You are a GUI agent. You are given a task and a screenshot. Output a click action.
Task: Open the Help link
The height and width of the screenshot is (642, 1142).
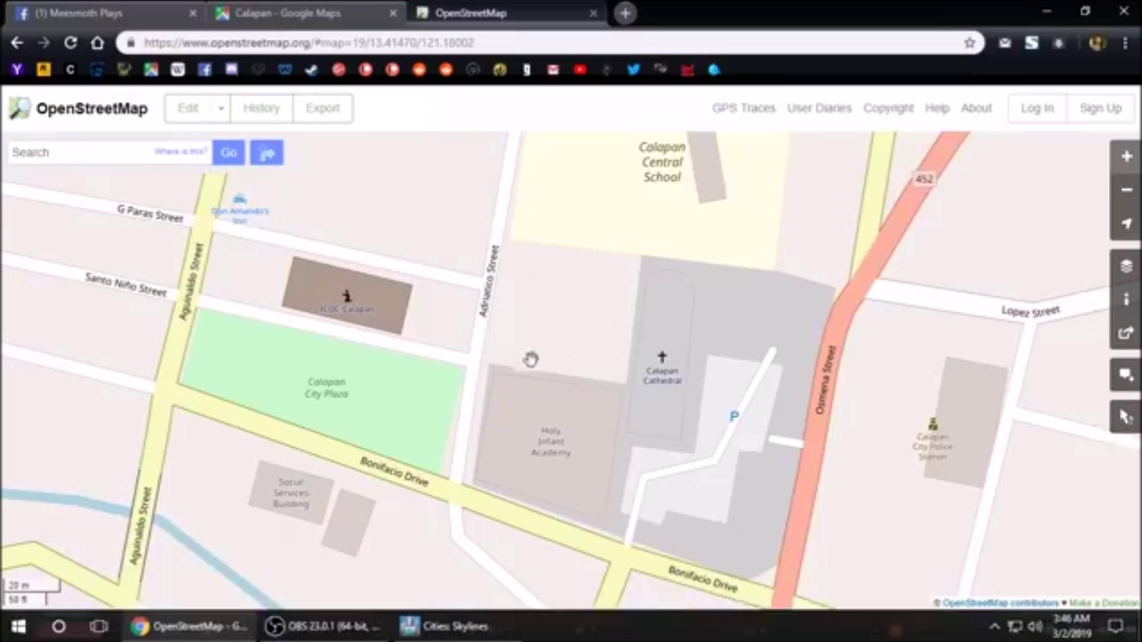tap(937, 108)
